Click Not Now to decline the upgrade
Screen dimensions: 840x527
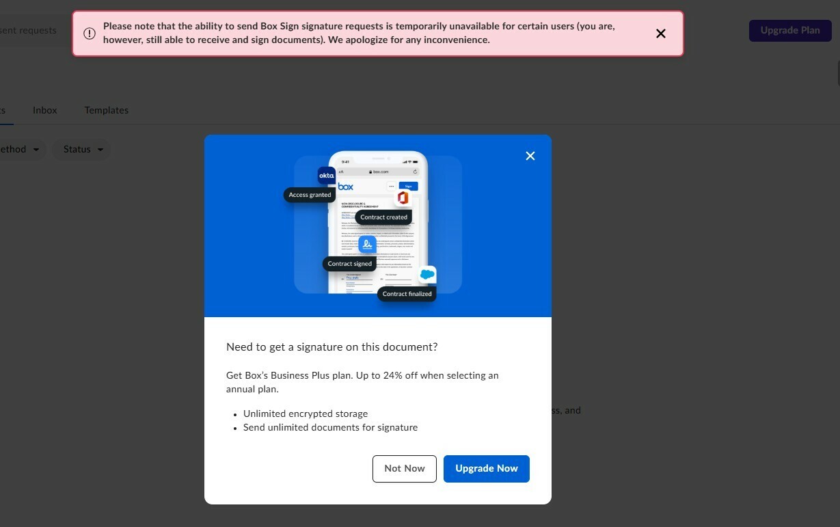(x=405, y=468)
